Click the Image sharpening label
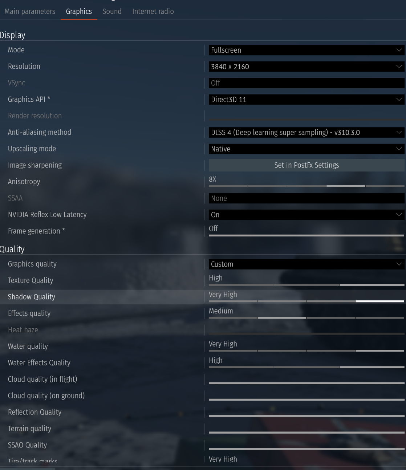 point(35,165)
